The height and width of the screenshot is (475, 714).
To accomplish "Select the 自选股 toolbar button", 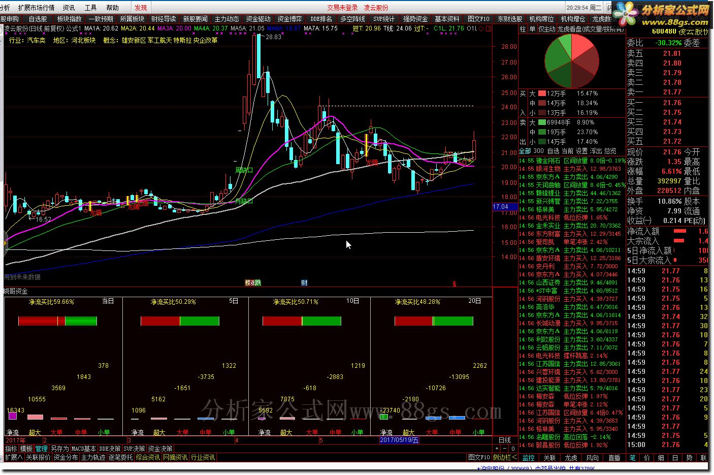I will (38, 19).
